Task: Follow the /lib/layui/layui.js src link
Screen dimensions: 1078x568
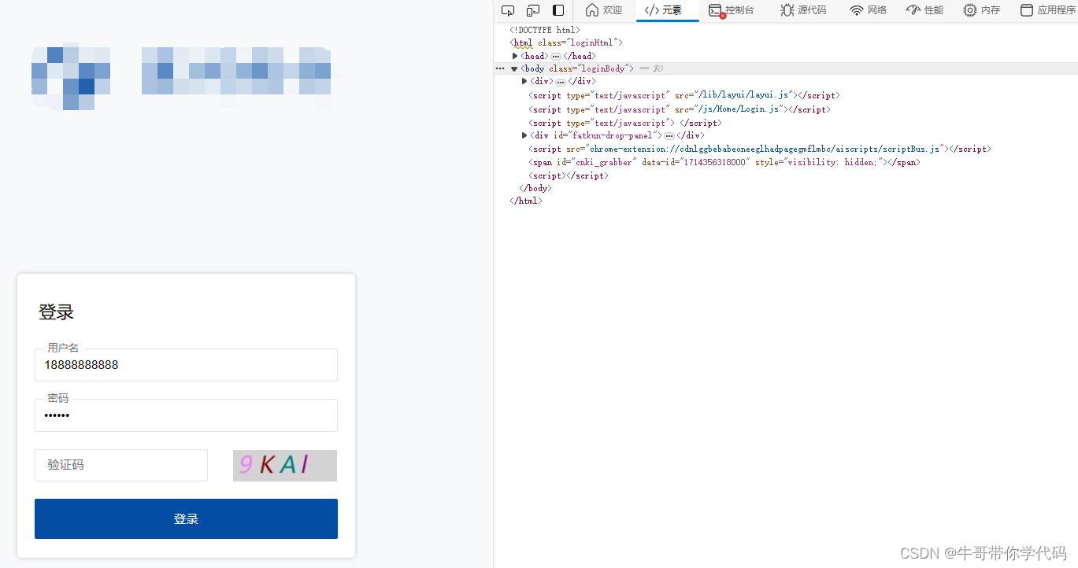Action: (x=744, y=95)
